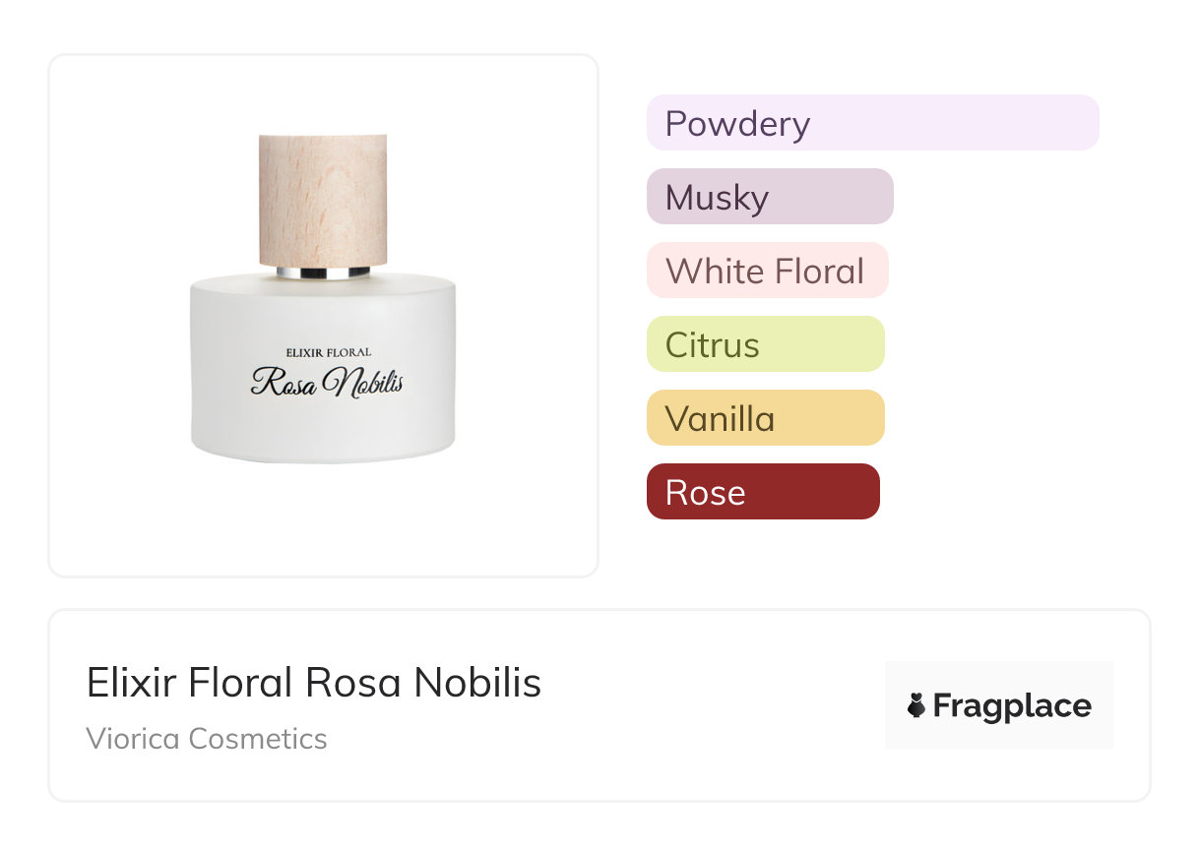Open the Fragplace wordmark link
The width and height of the screenshot is (1199, 850).
[x=1012, y=705]
